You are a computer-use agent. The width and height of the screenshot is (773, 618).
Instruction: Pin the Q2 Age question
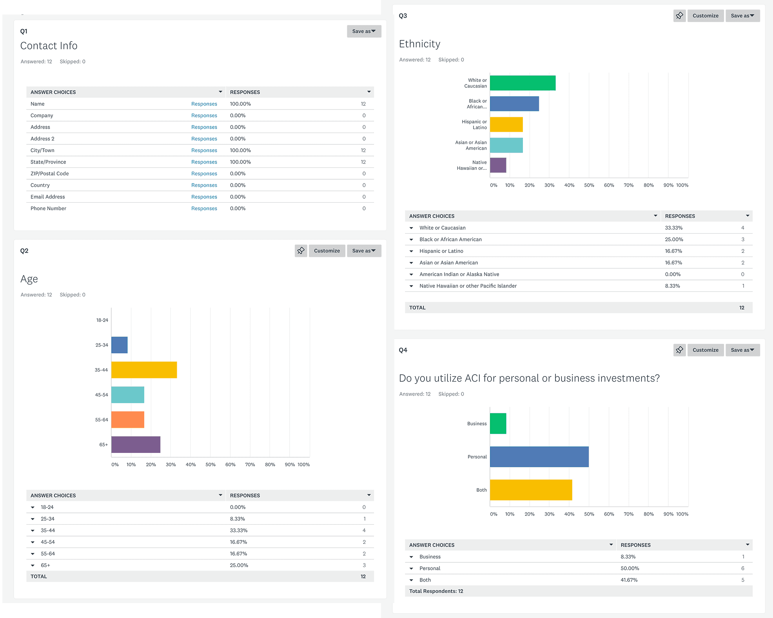(301, 251)
